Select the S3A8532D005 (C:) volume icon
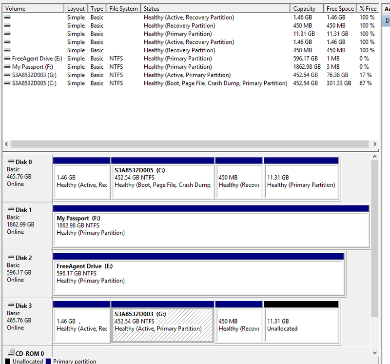This screenshot has height=364, width=390. (6, 83)
